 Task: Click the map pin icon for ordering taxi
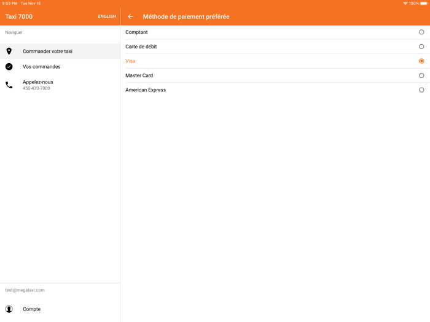click(9, 51)
